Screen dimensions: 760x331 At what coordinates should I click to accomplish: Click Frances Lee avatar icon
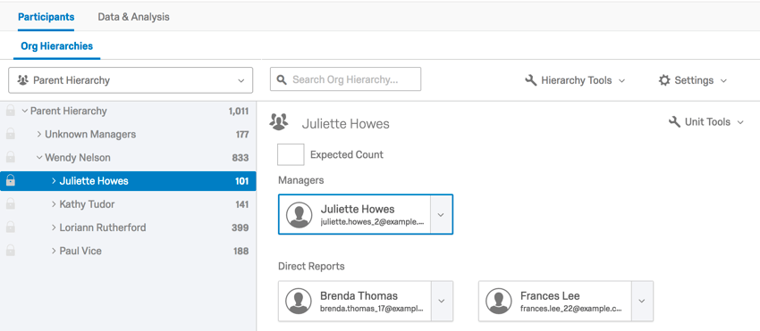pyautogui.click(x=499, y=301)
